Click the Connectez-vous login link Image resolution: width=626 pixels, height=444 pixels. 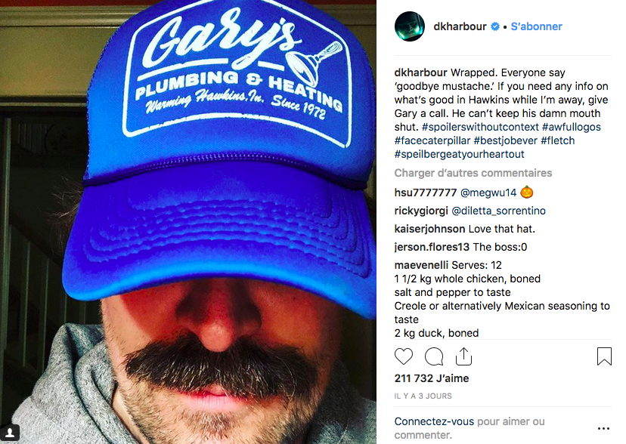434,421
